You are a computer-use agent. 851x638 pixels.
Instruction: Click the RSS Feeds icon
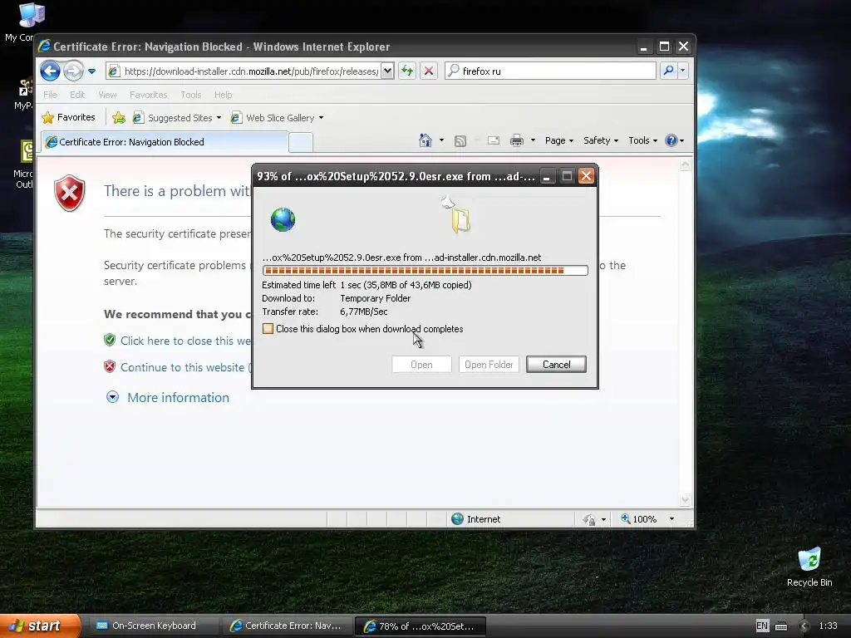[x=460, y=141]
